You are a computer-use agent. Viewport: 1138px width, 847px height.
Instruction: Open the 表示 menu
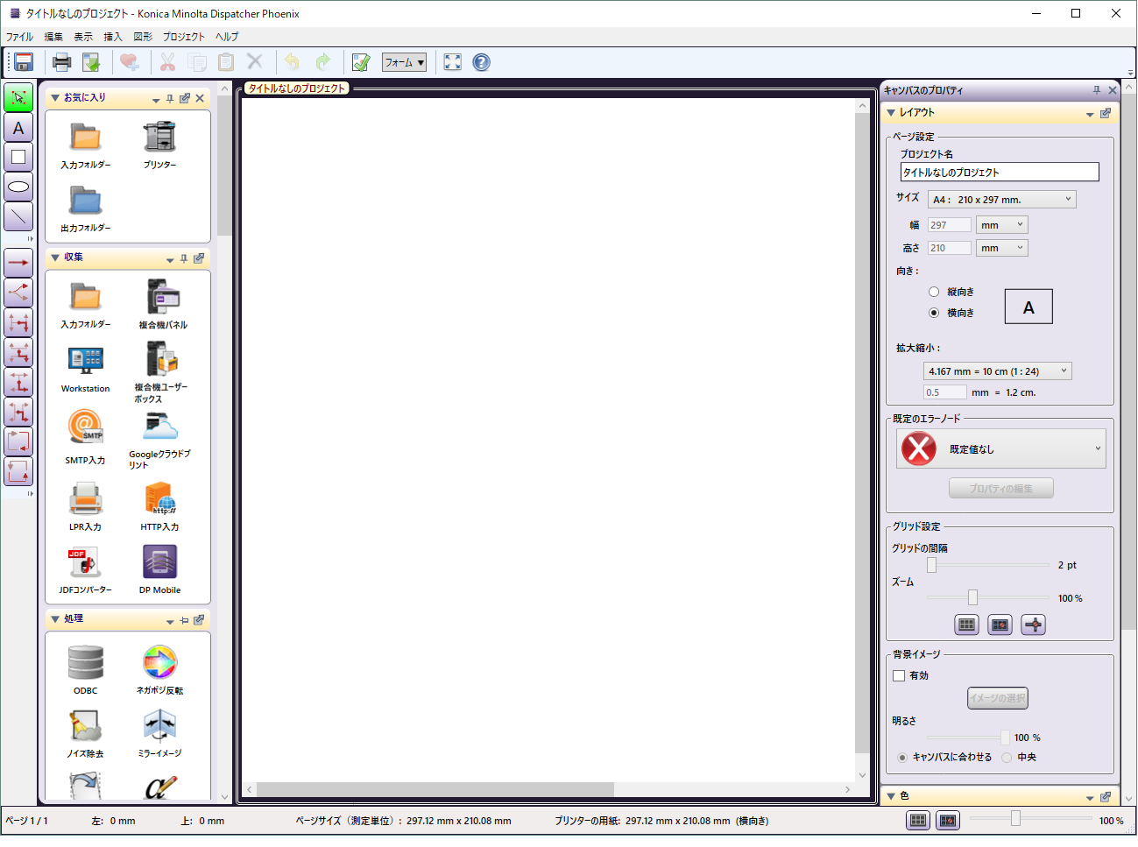click(x=83, y=37)
